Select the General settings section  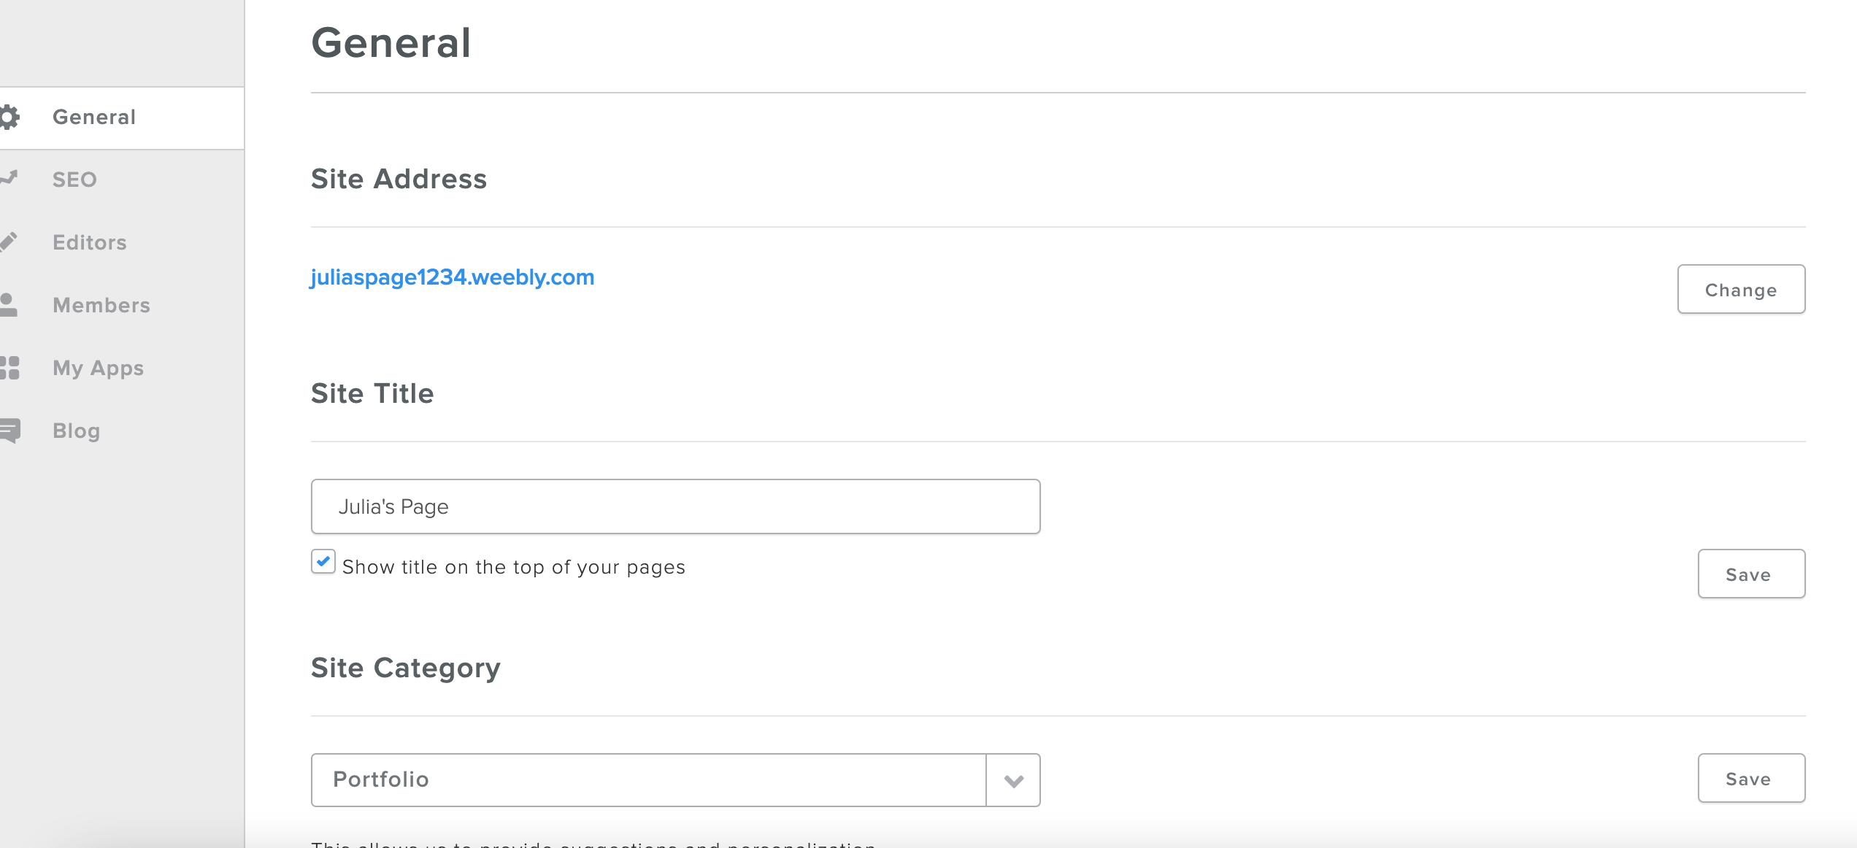point(94,117)
